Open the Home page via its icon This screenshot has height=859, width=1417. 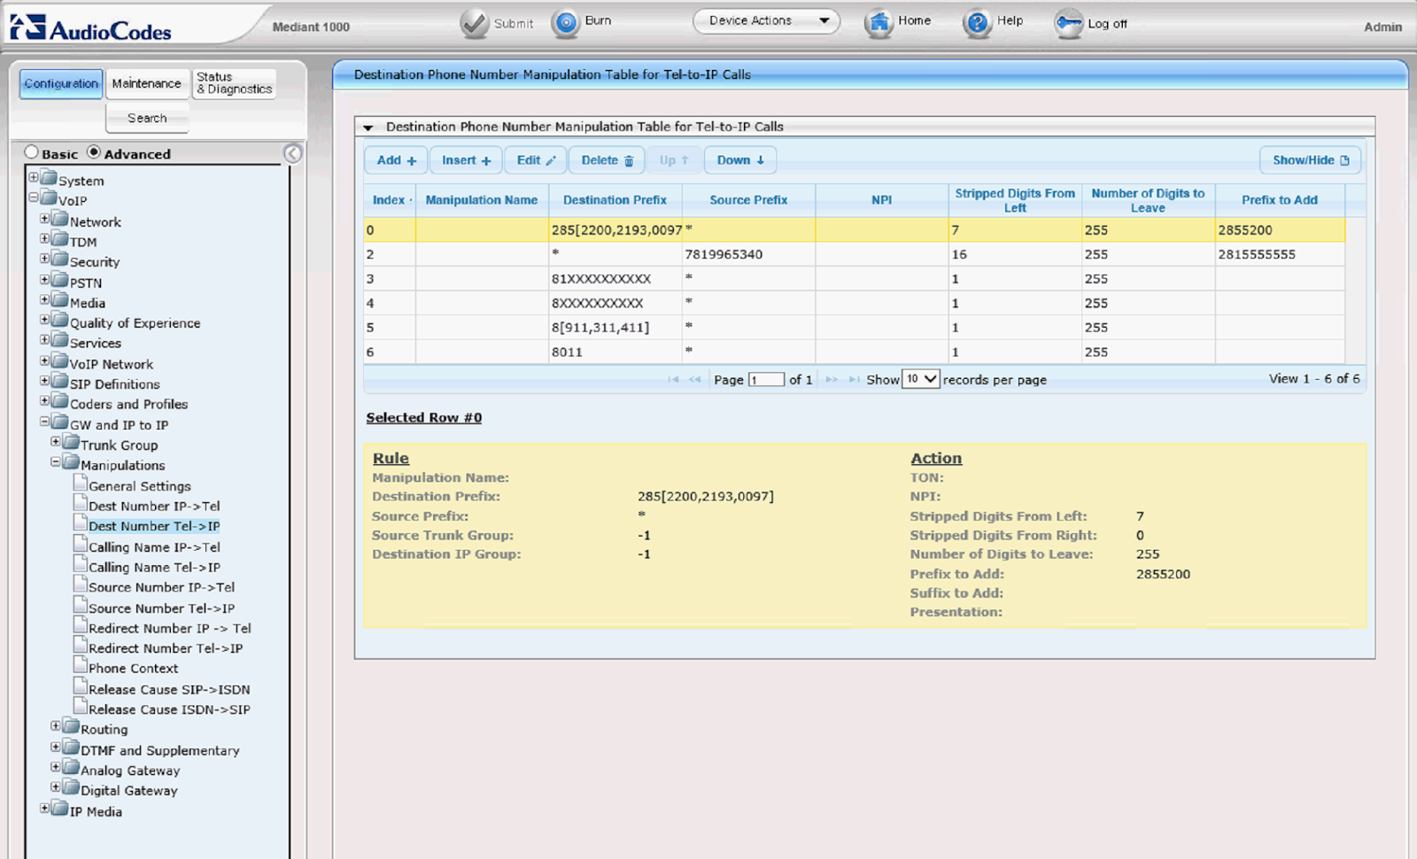[879, 21]
